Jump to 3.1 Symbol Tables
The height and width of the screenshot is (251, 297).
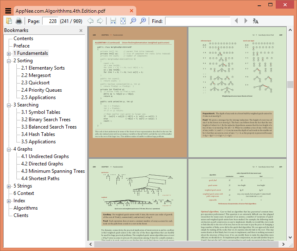[41, 112]
